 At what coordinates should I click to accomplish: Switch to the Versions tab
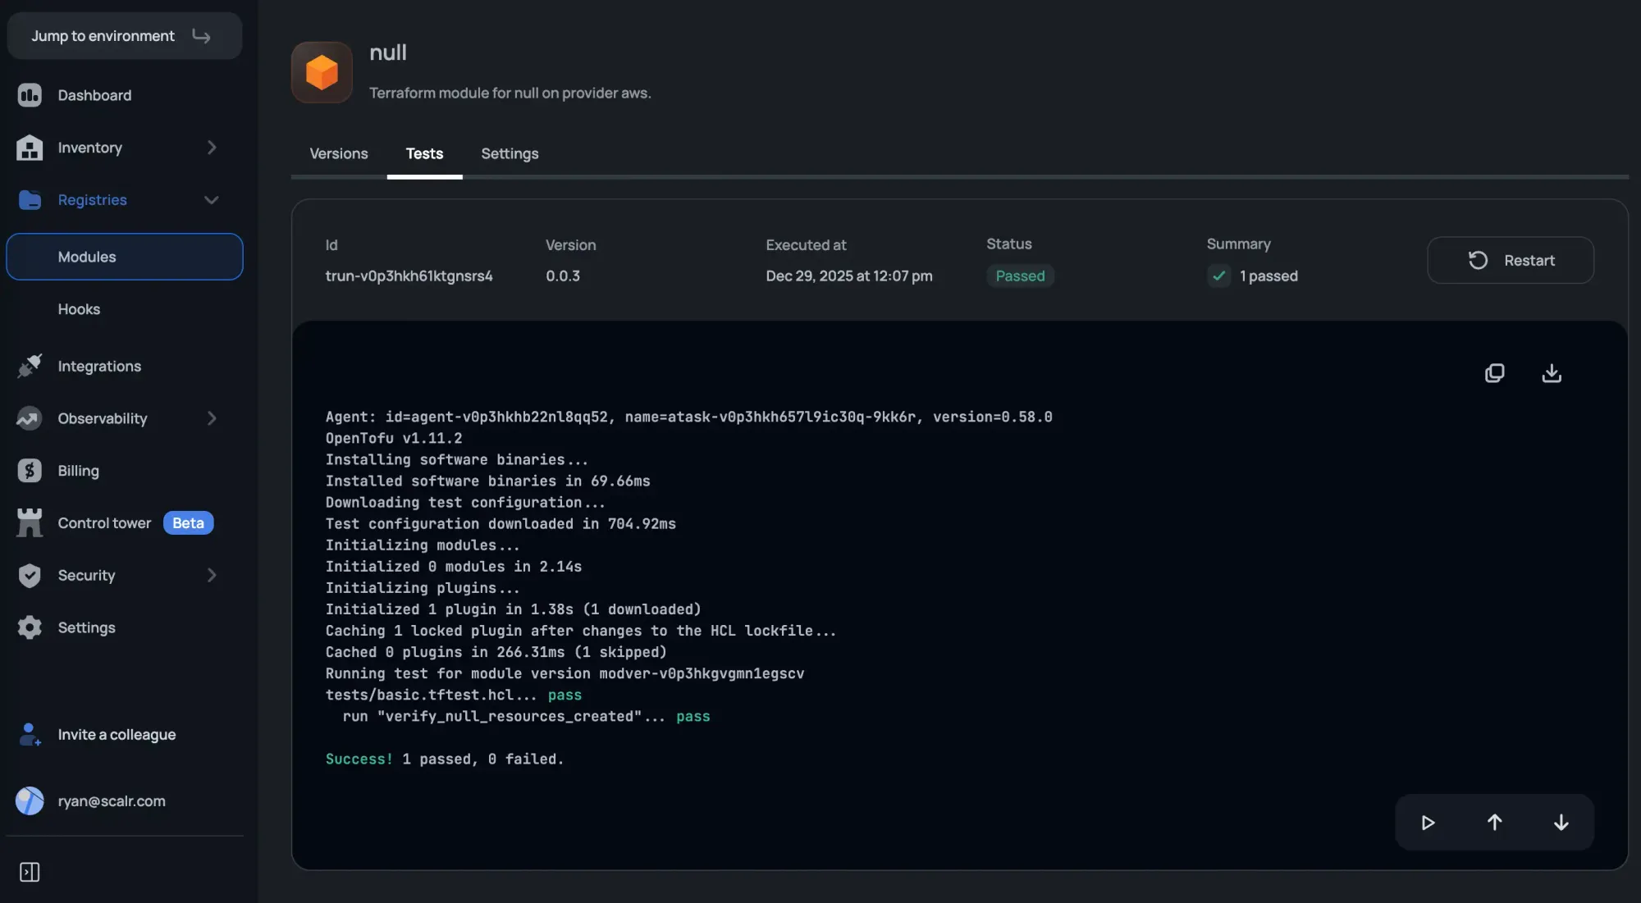[x=338, y=154]
